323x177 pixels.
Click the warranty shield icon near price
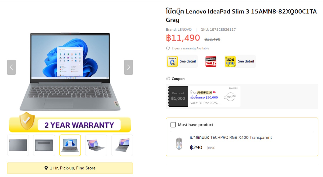pyautogui.click(x=168, y=49)
